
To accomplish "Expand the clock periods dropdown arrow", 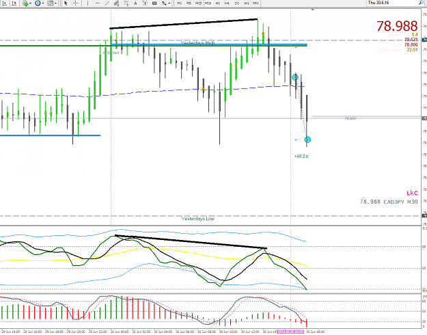I will pyautogui.click(x=43, y=3).
